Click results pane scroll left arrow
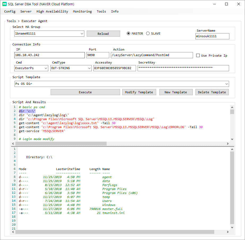Screen dimensions: 245x240 click(x=13, y=232)
